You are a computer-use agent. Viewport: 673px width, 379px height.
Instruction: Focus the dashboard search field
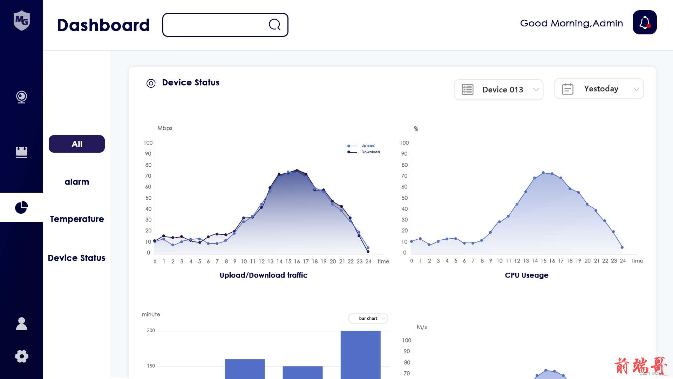point(225,25)
